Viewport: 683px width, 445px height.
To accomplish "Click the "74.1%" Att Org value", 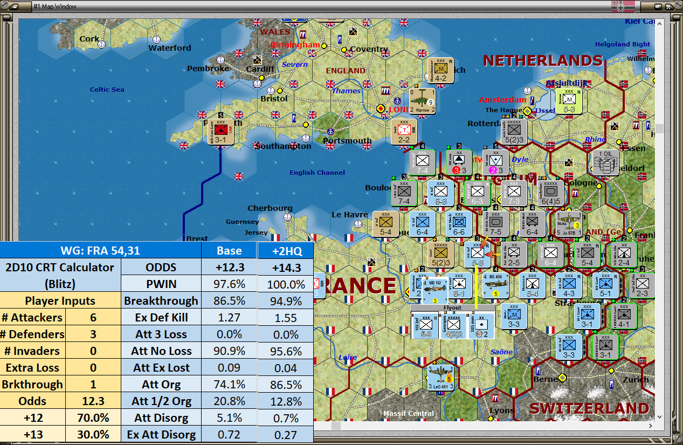I will point(229,385).
